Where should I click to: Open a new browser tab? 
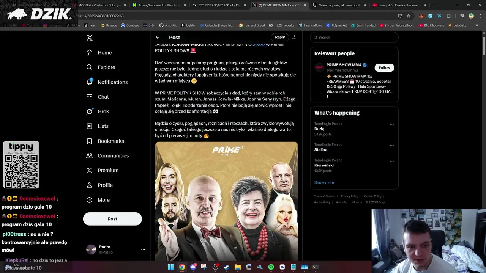pyautogui.click(x=434, y=5)
